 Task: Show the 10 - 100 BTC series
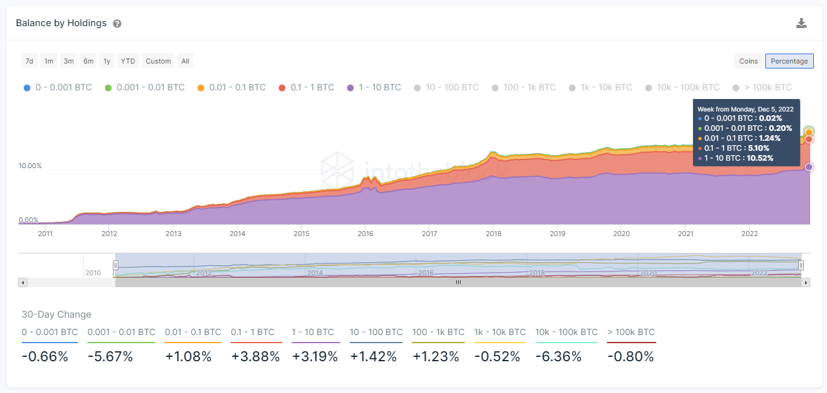[446, 87]
